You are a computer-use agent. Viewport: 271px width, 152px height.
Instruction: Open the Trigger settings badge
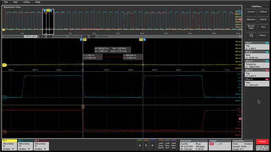click(x=219, y=145)
